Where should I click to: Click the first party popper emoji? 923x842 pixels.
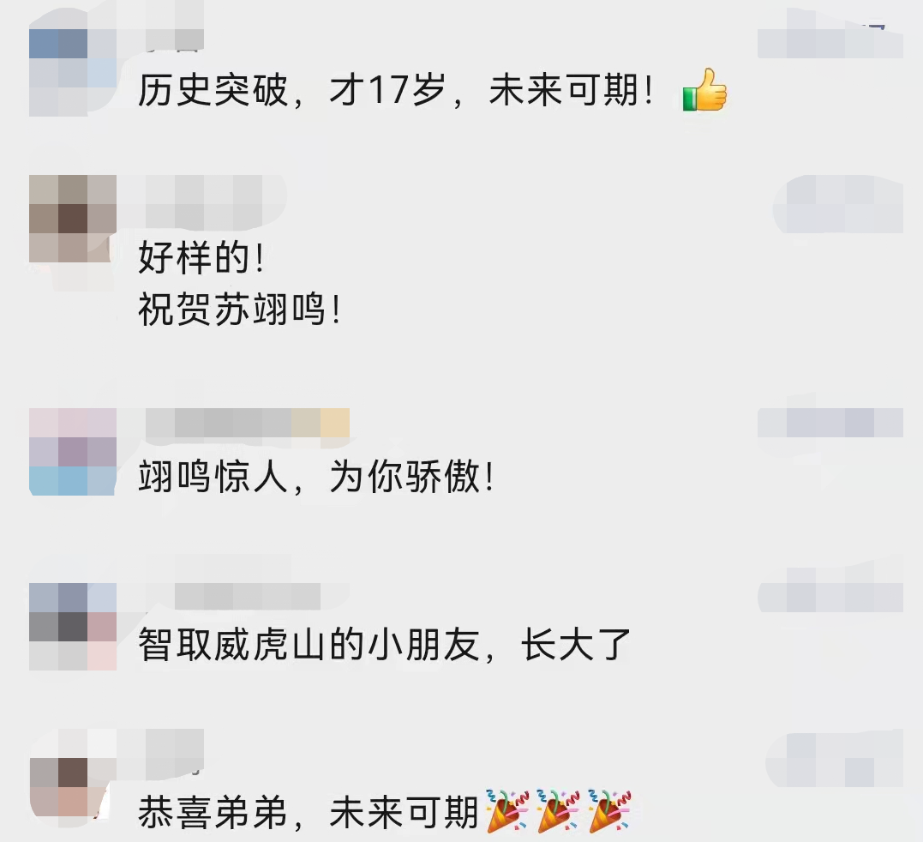pos(507,811)
